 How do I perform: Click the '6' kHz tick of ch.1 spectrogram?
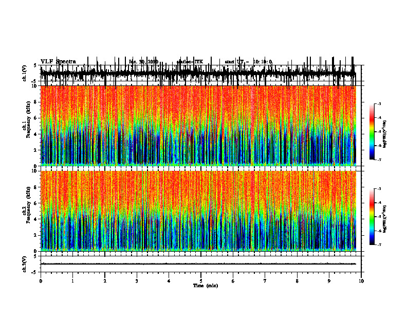[x=36, y=118]
